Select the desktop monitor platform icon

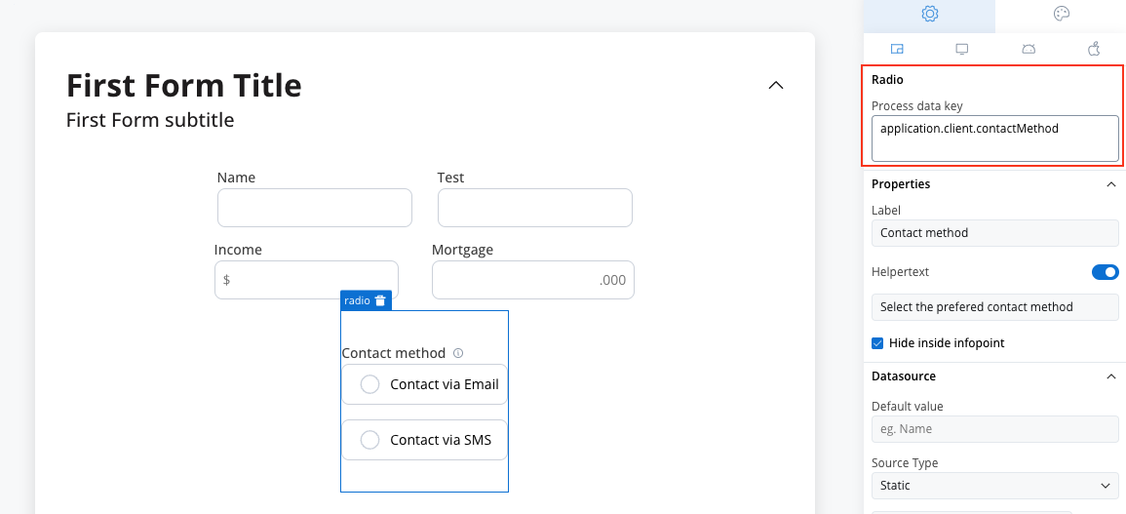[x=961, y=49]
